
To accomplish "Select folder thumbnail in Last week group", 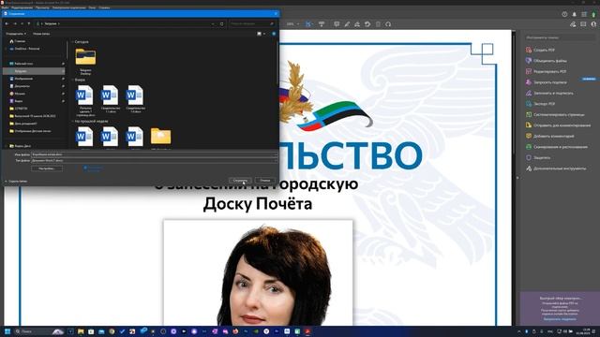I will [160, 137].
